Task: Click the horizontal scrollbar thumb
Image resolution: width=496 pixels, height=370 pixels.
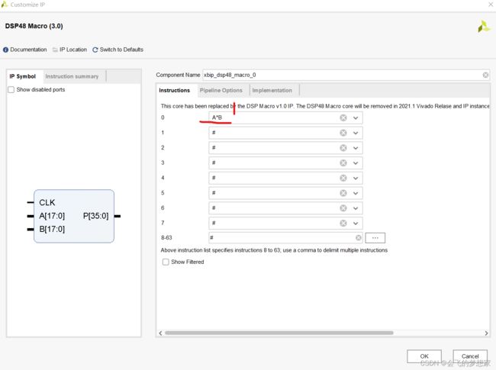Action: click(x=279, y=333)
